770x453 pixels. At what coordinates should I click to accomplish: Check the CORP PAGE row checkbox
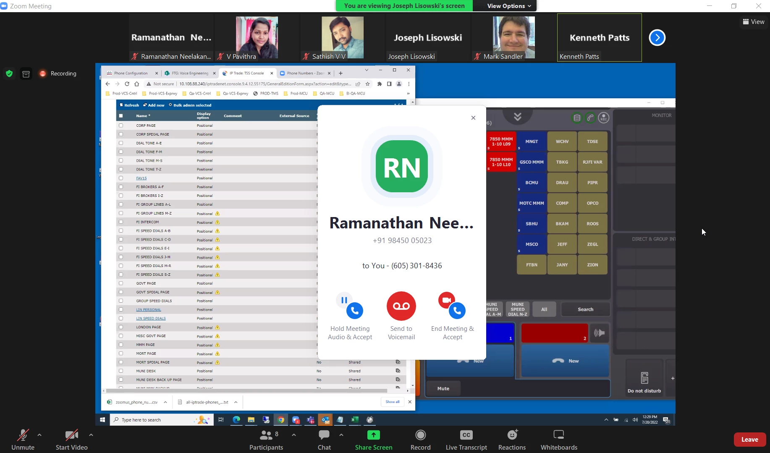pyautogui.click(x=121, y=126)
